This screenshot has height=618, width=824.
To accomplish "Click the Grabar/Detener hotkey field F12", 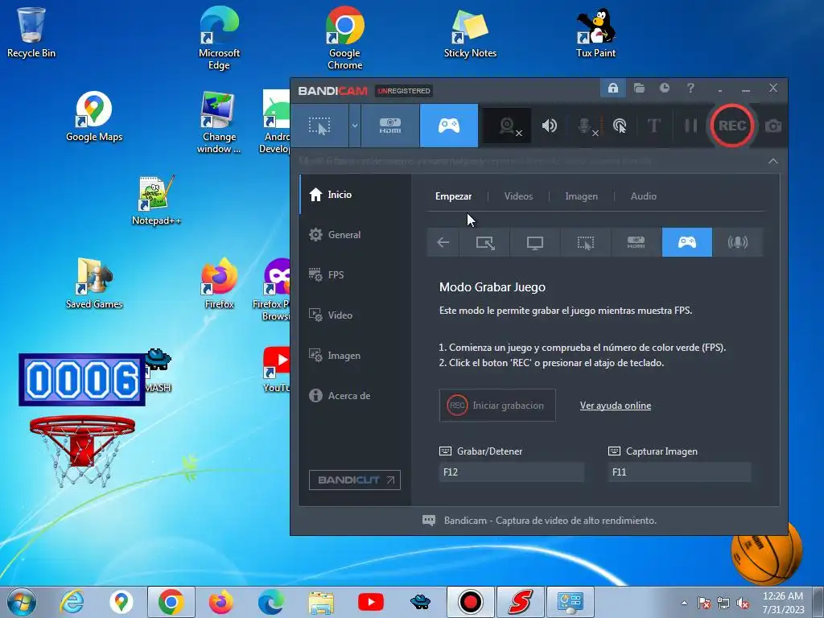I will [511, 472].
